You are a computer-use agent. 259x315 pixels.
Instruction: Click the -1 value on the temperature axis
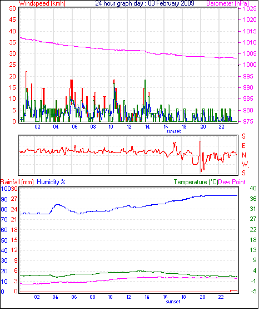pos(253,281)
